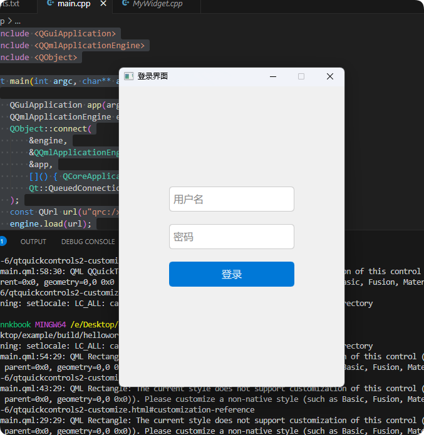Open the OUTPUT panel tab

[x=33, y=242]
